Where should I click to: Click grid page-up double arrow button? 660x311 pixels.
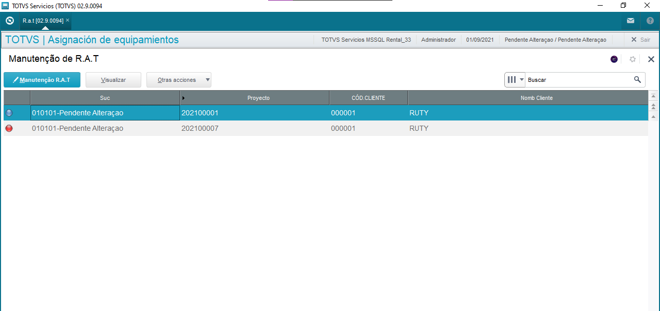(654, 106)
